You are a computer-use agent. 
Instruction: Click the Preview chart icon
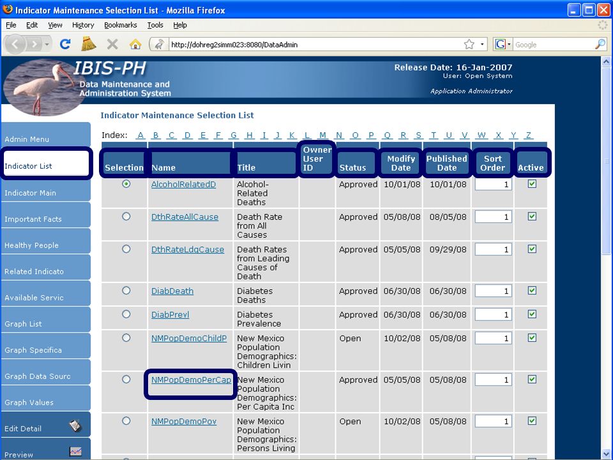pos(75,452)
